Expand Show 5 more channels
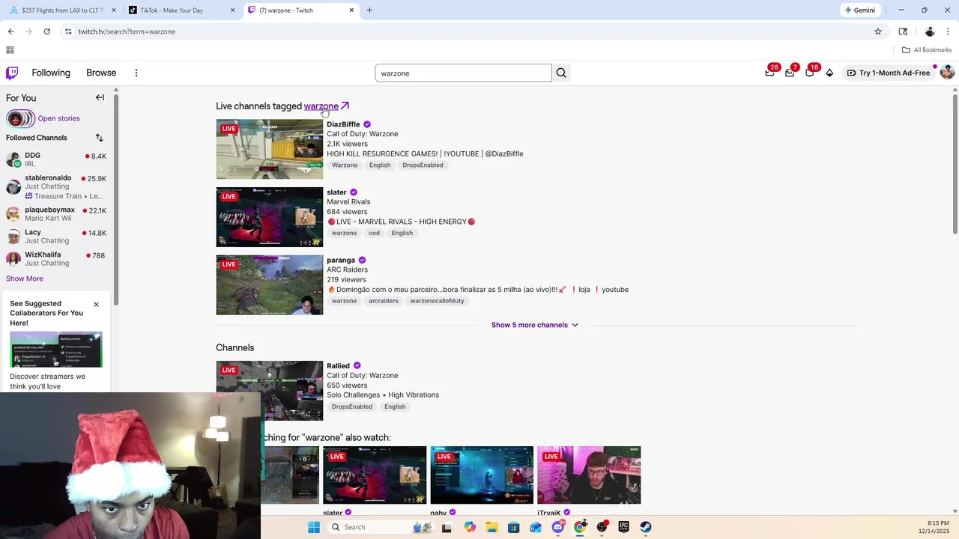 point(535,325)
